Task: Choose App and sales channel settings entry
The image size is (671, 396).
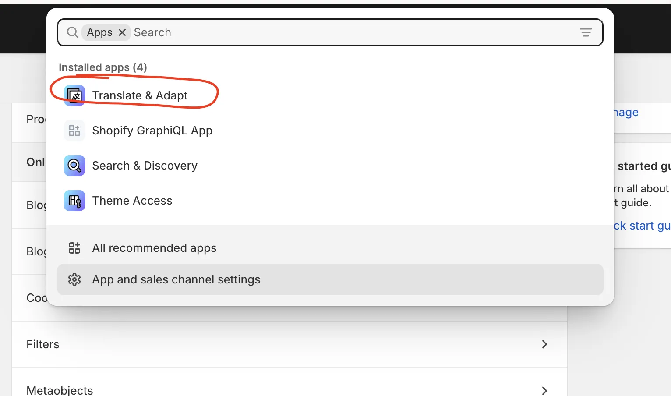Action: point(176,279)
